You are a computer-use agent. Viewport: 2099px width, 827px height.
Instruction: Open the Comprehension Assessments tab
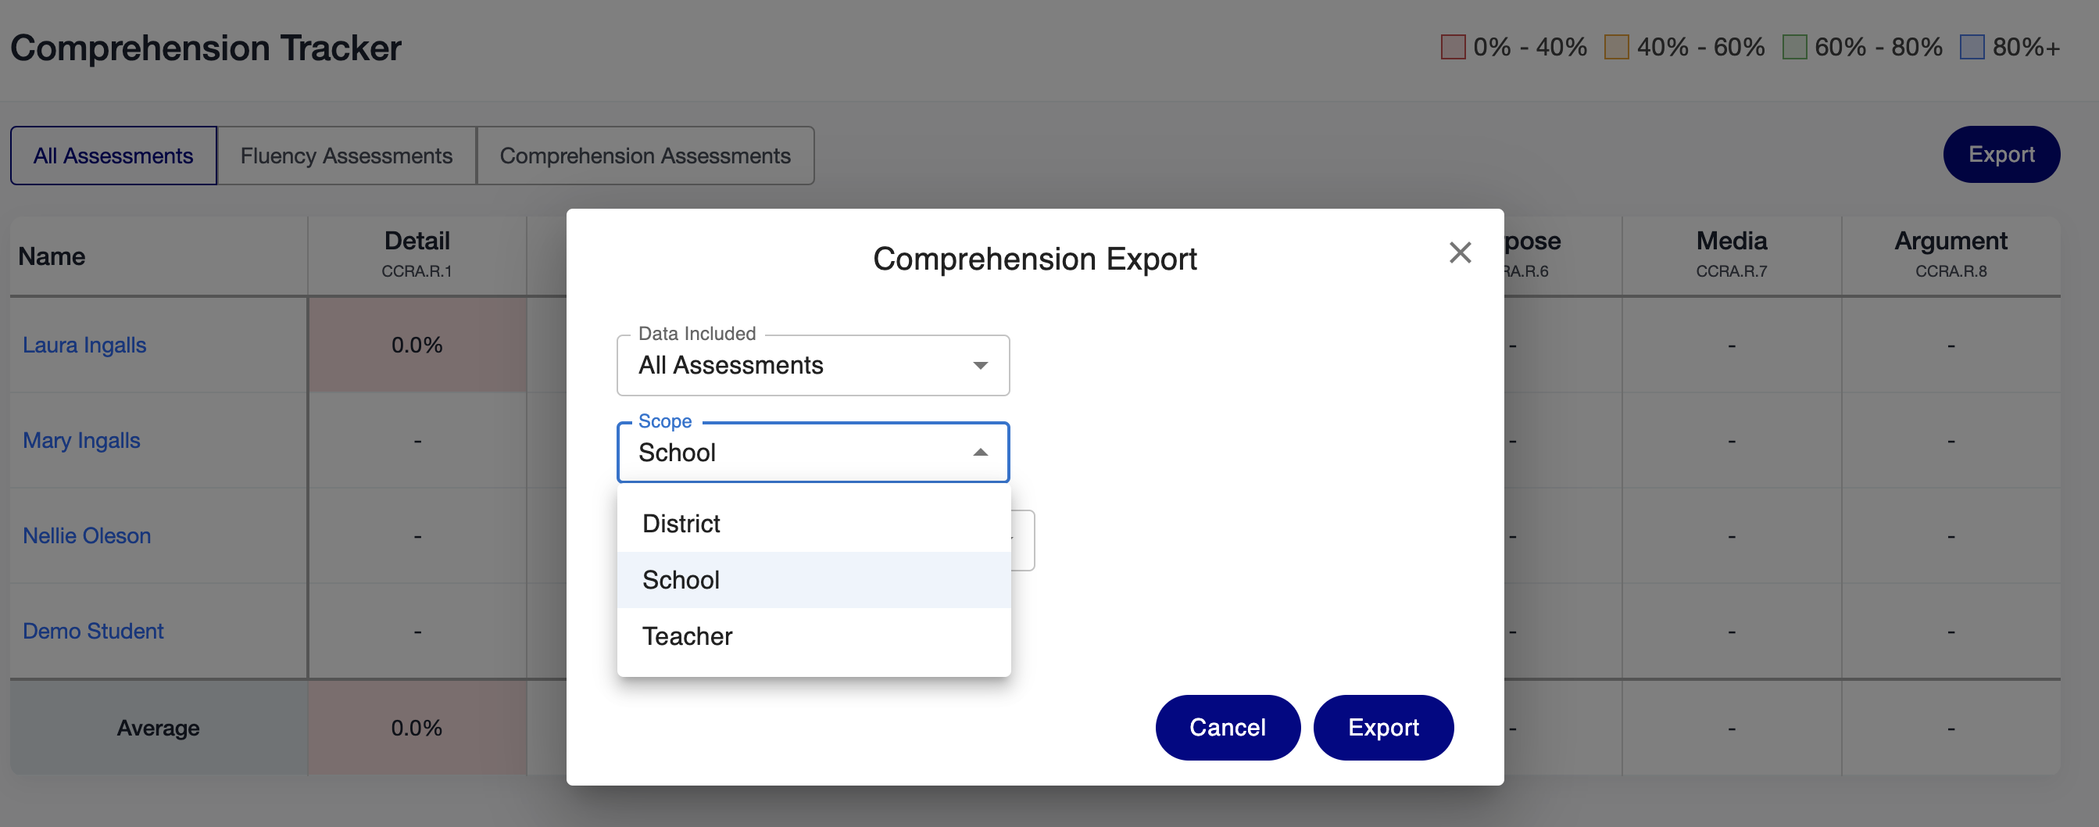645,156
